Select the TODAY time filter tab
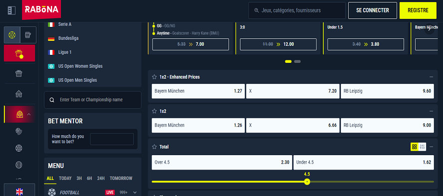The width and height of the screenshot is (443, 196). [x=65, y=179]
